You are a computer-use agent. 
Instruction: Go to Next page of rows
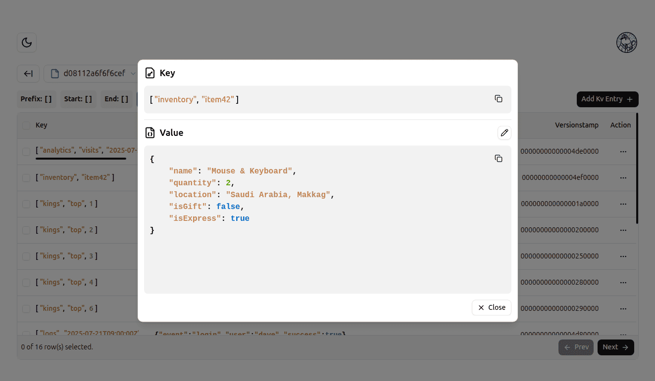click(615, 347)
